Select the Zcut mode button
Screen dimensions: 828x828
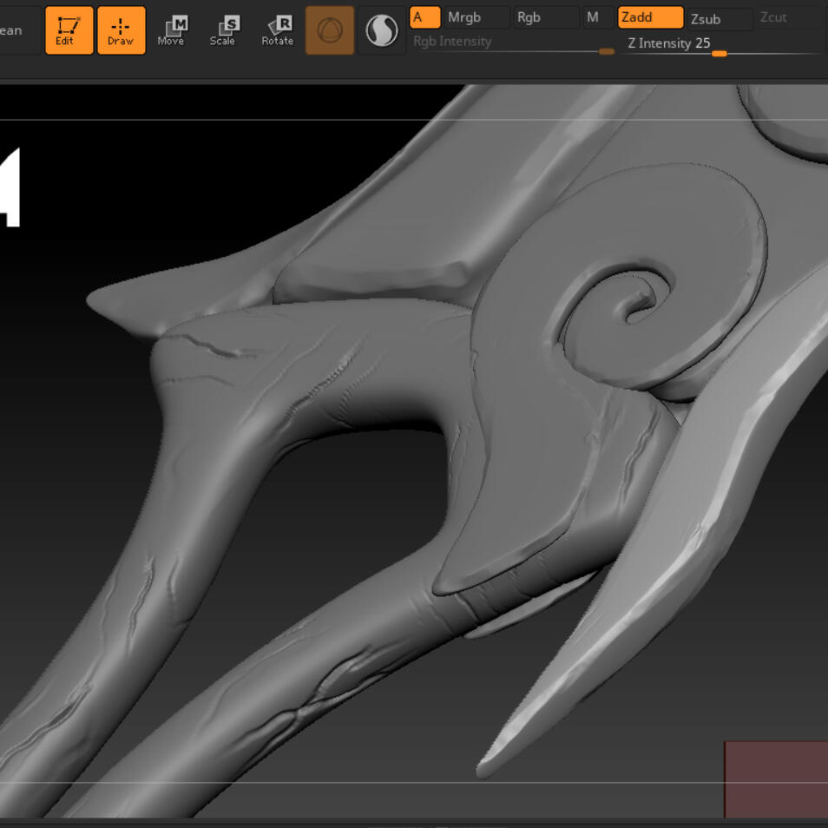773,17
